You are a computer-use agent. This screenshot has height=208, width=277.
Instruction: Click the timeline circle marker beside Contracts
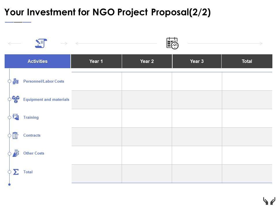pos(10,135)
